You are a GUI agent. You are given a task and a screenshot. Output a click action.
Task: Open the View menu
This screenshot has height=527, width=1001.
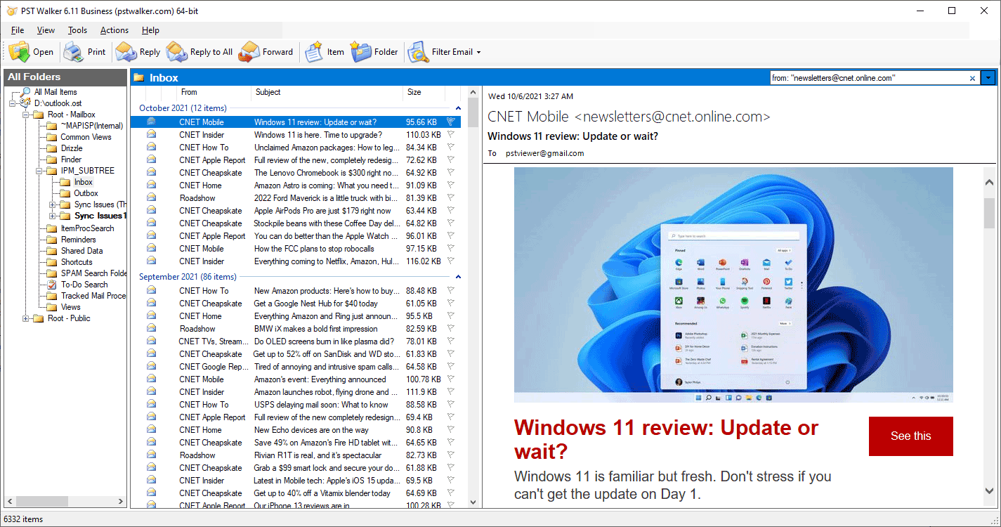pos(46,30)
